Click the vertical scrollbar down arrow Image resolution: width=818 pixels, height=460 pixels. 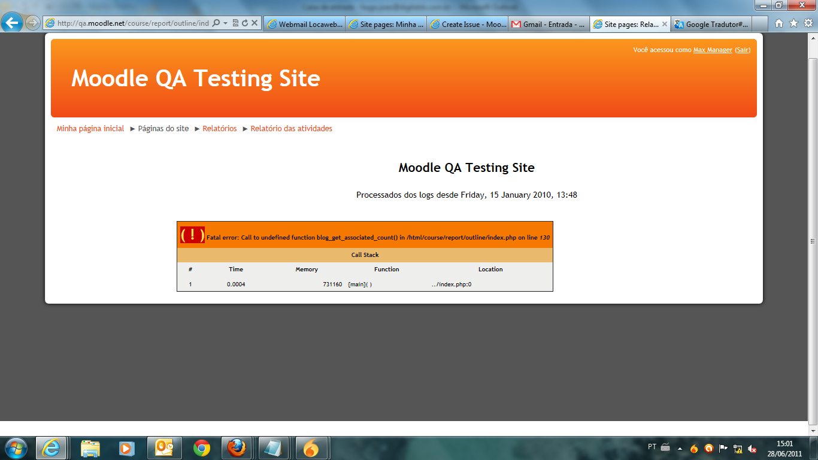coord(813,430)
